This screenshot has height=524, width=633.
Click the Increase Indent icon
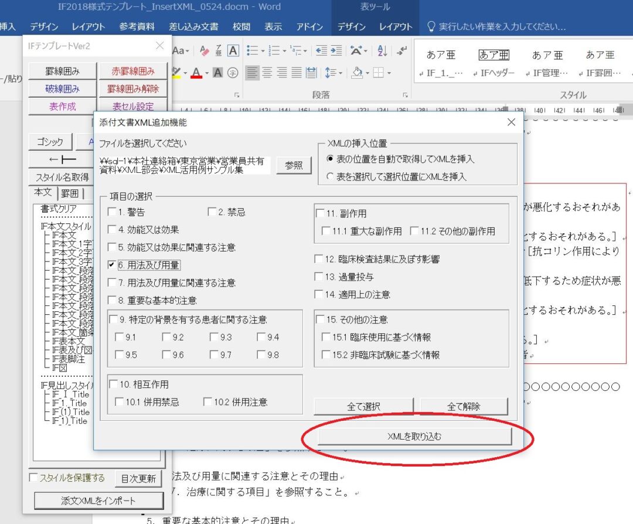click(x=336, y=50)
